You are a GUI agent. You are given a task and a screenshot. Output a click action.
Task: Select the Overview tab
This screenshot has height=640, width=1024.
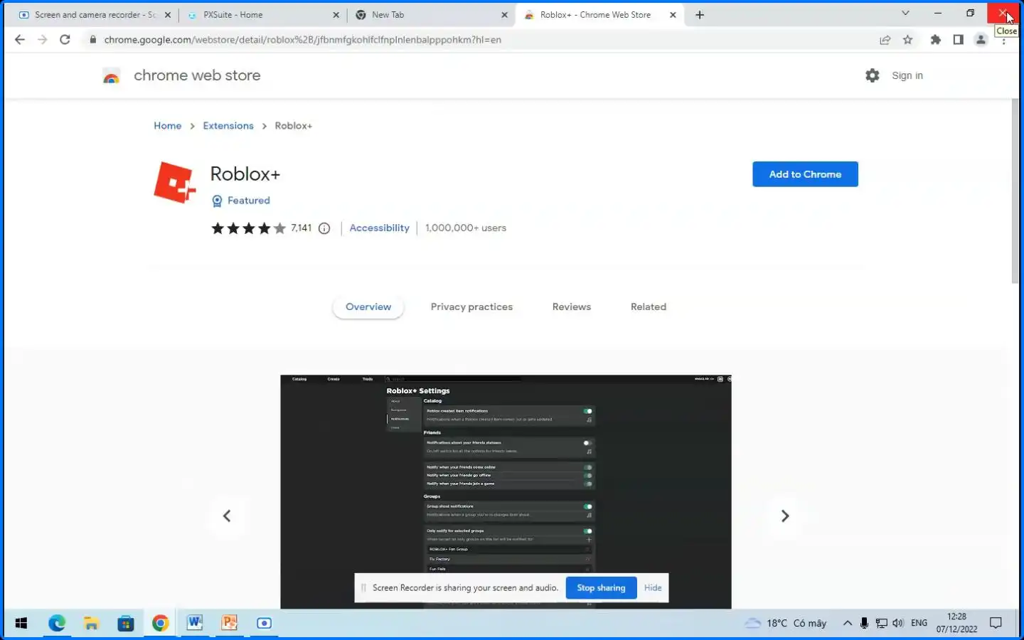[368, 307]
